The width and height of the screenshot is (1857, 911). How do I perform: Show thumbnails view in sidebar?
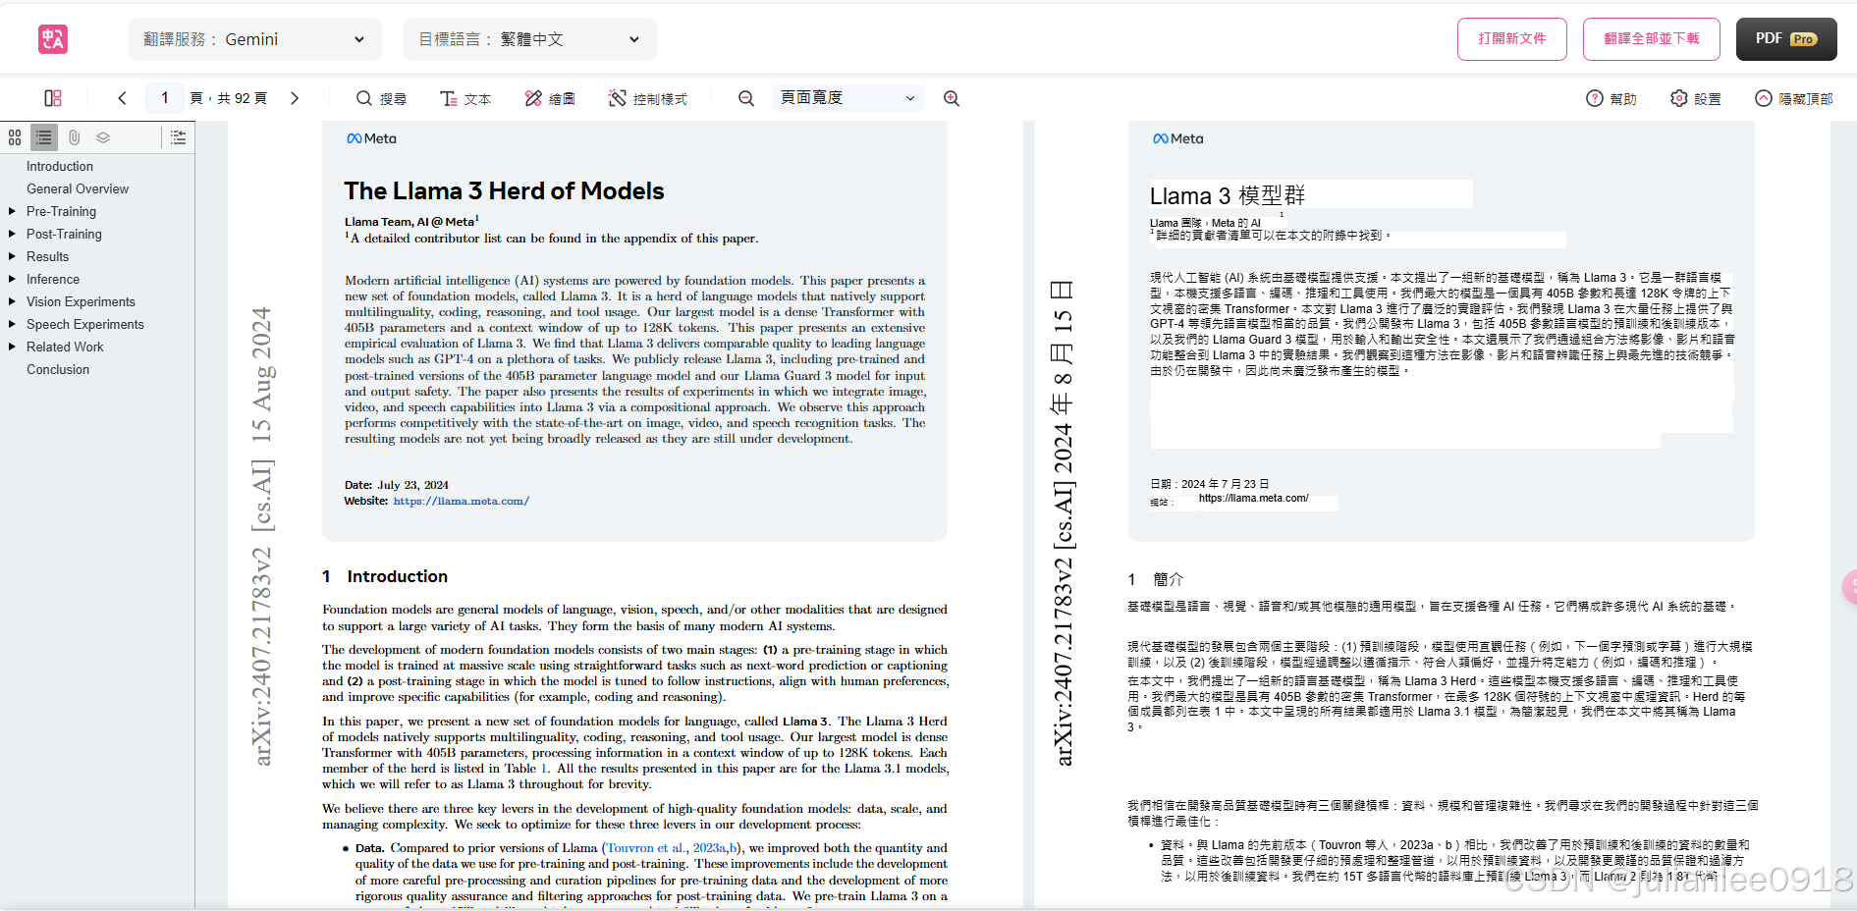click(15, 137)
